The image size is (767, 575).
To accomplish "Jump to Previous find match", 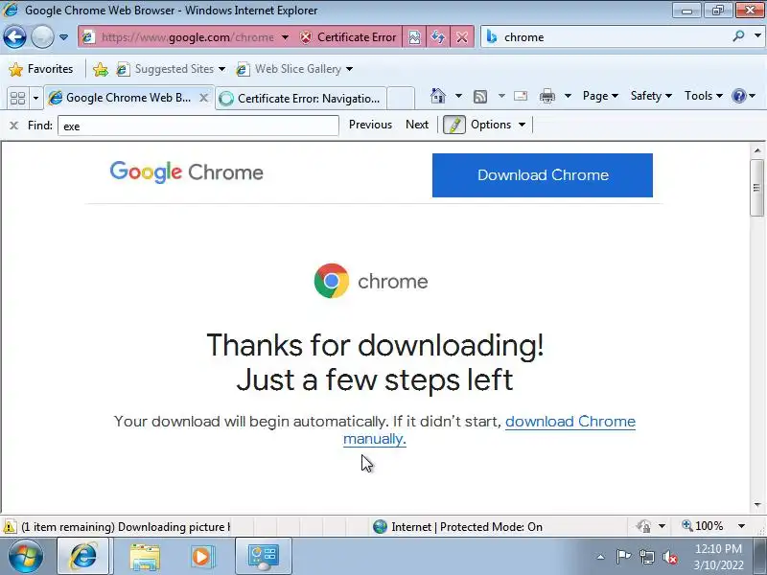I will (370, 125).
